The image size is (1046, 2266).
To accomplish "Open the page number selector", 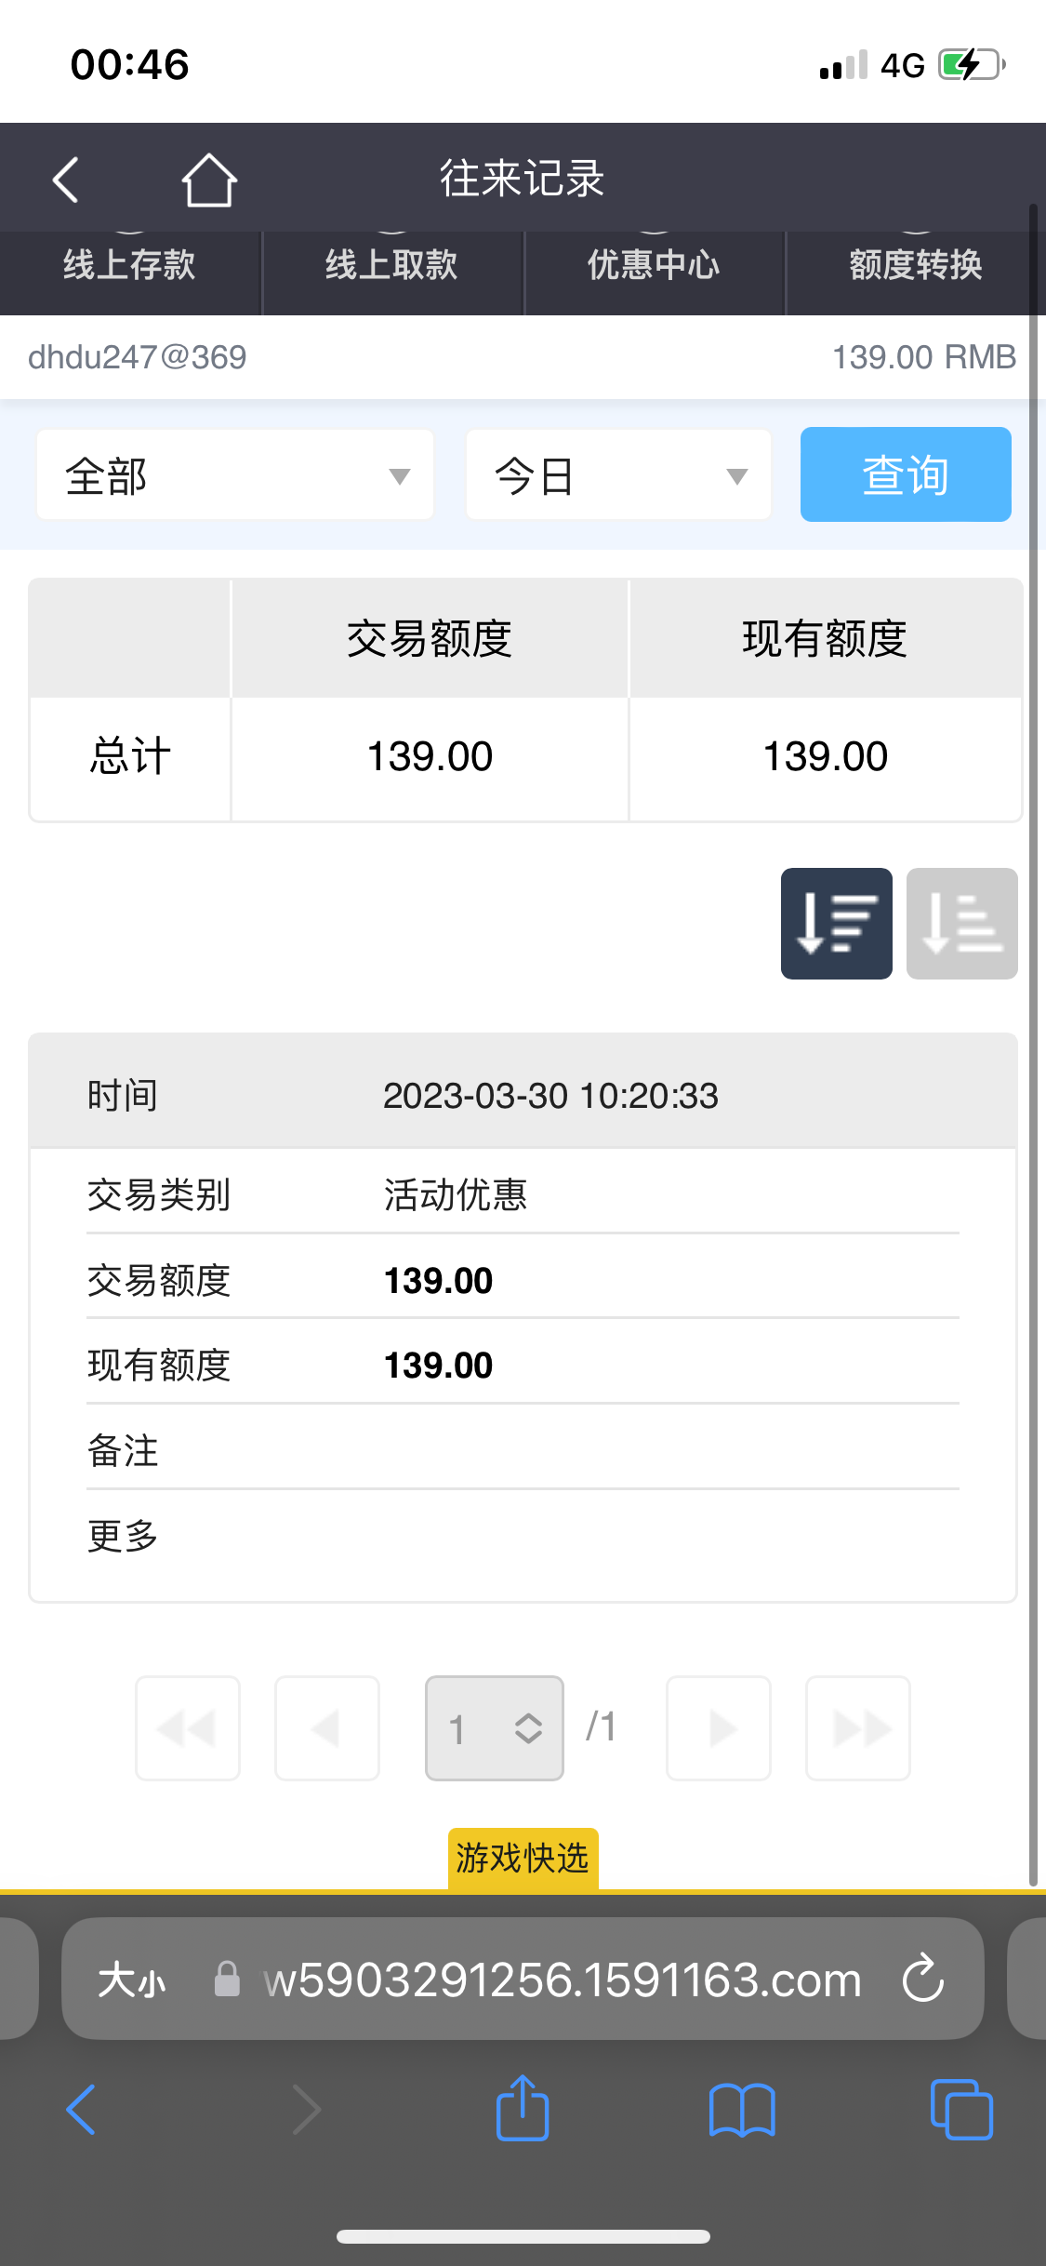I will pos(494,1727).
